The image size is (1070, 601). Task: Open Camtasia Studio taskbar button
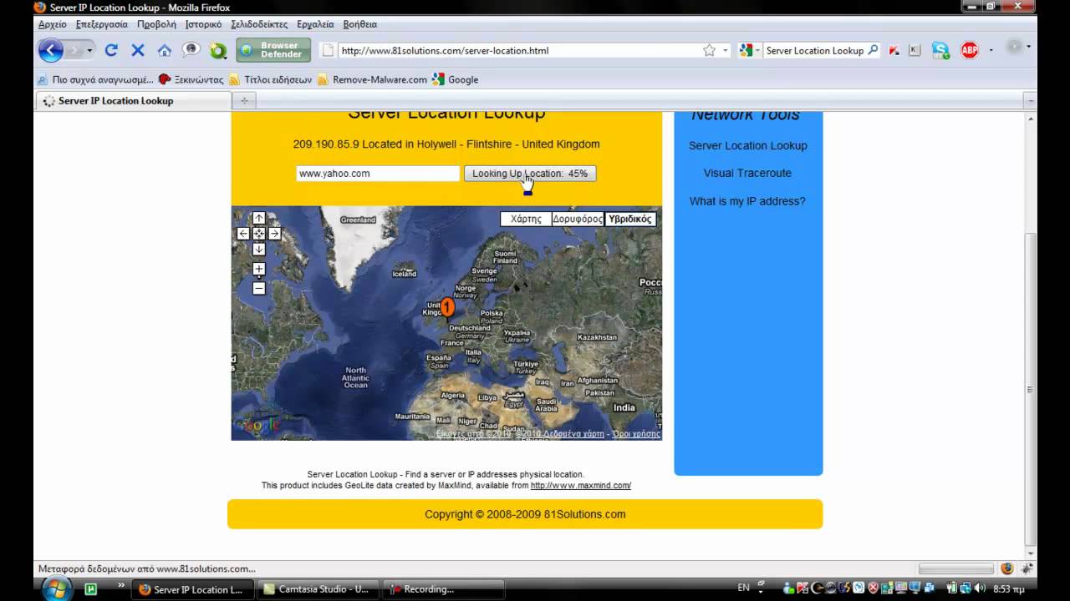[318, 589]
